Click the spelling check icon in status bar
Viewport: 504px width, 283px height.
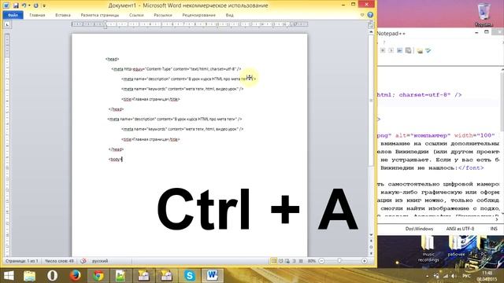[x=83, y=261]
